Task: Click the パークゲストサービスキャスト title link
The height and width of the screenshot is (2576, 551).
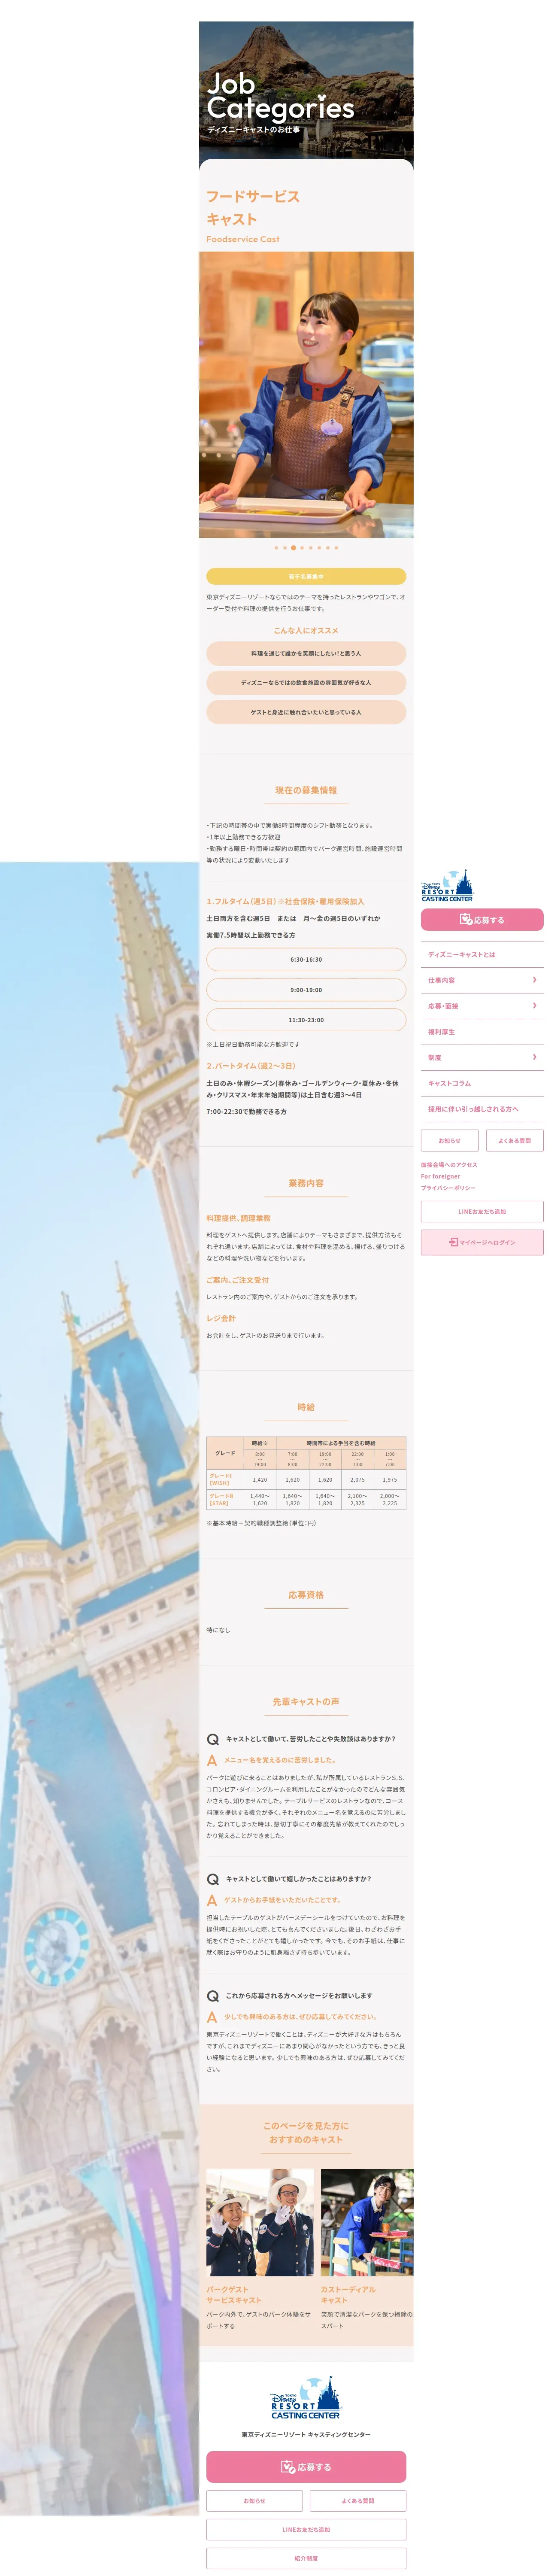Action: 234,2295
